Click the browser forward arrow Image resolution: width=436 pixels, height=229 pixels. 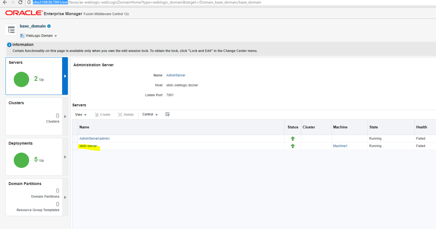click(13, 2)
